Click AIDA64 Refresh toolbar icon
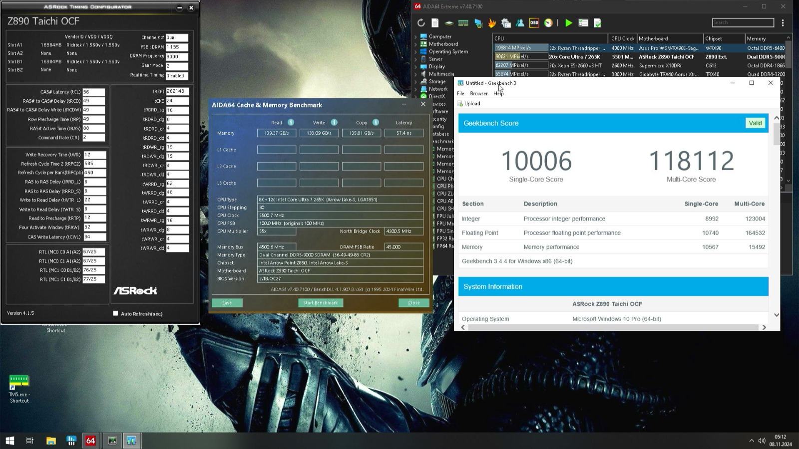Screen dimensions: 799x449 coord(421,23)
